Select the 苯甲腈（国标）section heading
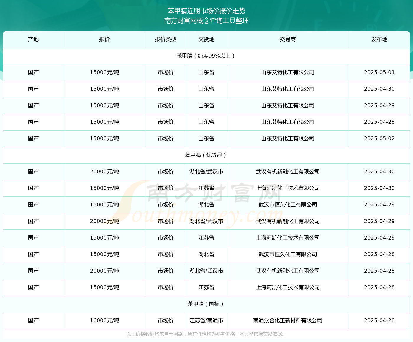Viewport: 413px width, 342px height. (x=206, y=304)
